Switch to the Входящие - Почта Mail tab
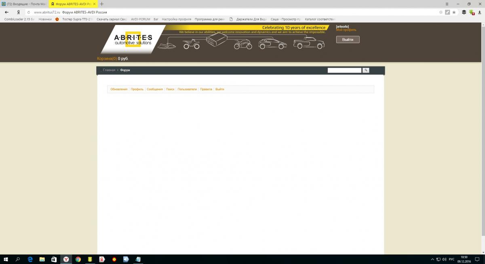 pos(24,4)
